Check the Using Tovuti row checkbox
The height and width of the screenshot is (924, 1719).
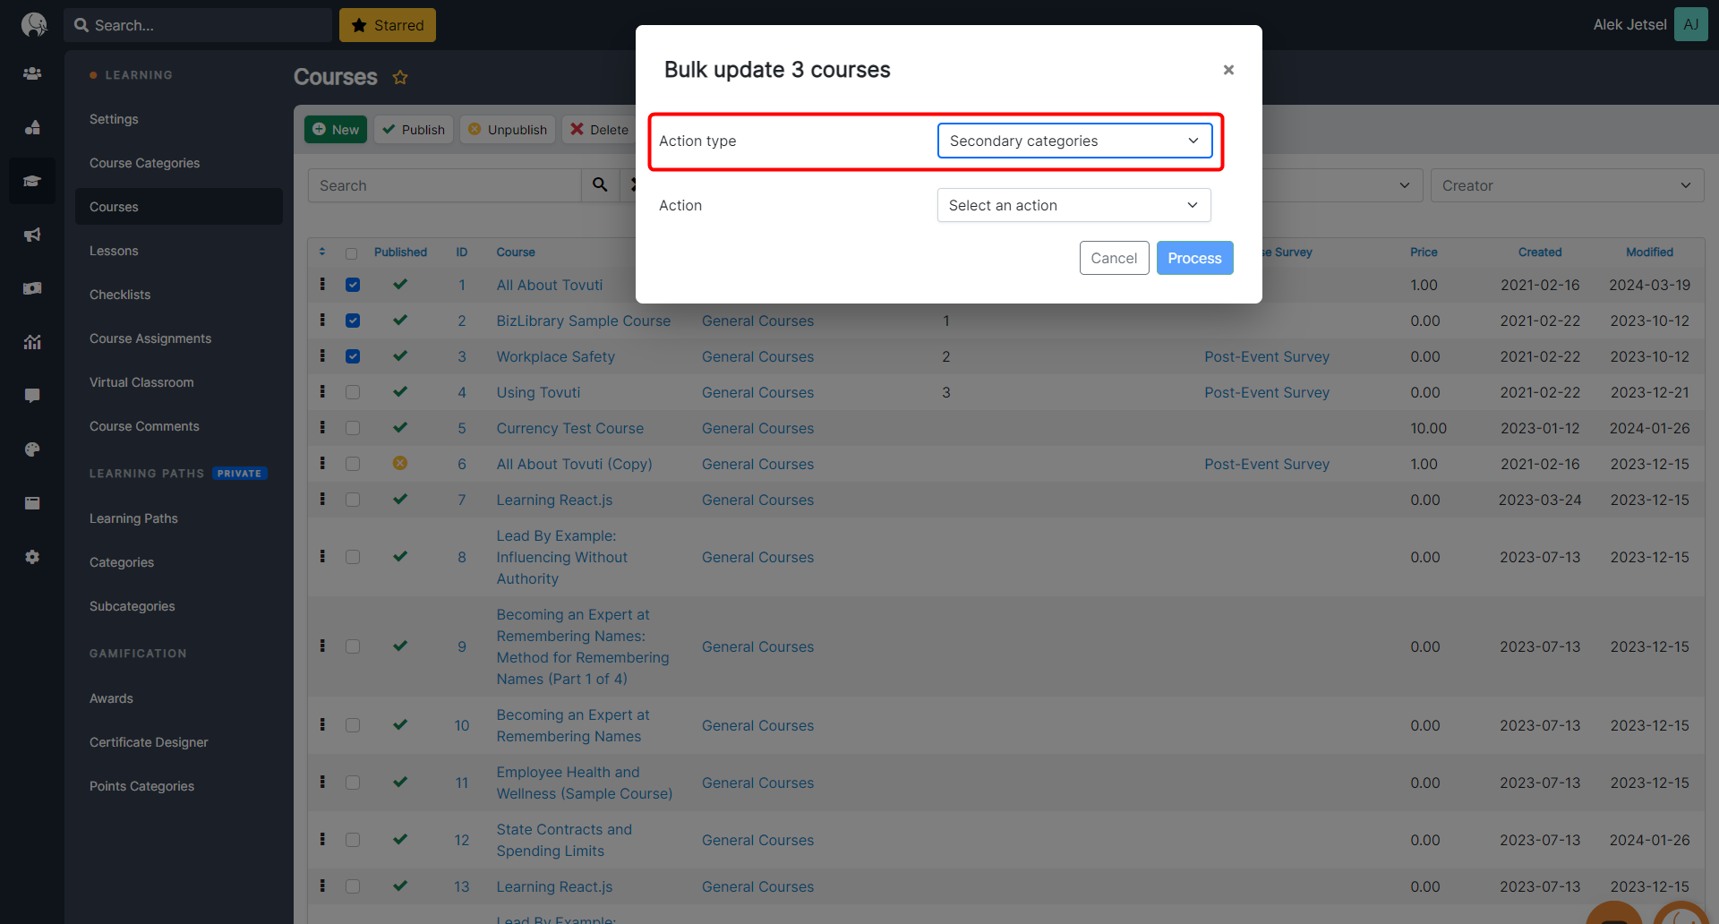(x=353, y=392)
